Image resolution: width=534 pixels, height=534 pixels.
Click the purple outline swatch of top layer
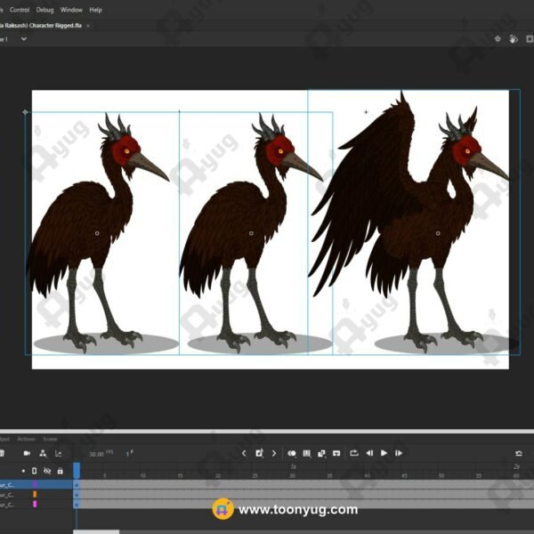[x=35, y=484]
